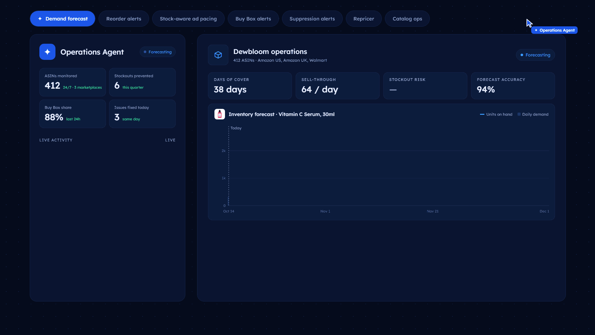595x335 pixels.
Task: Open the Issues fixed today card
Action: 142,114
